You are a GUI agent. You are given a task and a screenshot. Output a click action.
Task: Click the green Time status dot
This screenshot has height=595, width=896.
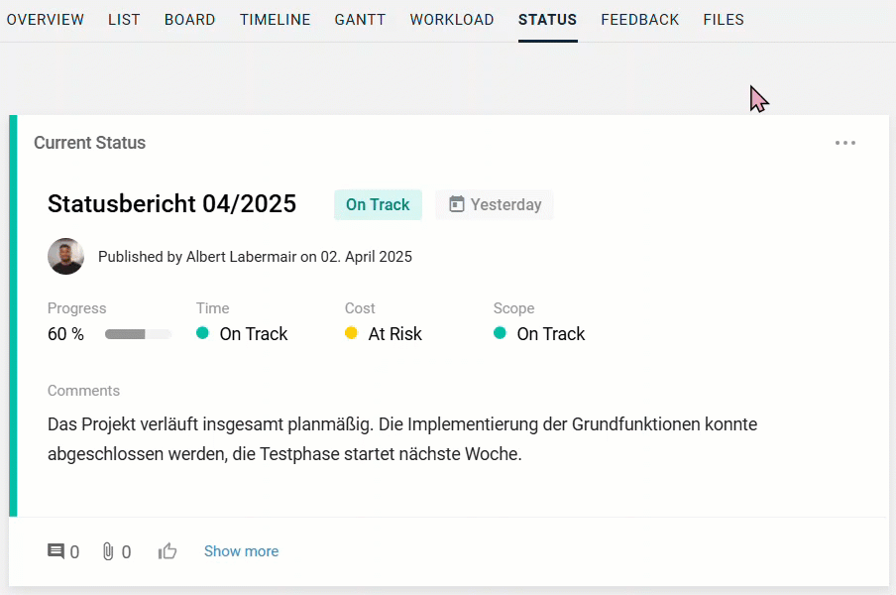pyautogui.click(x=203, y=334)
